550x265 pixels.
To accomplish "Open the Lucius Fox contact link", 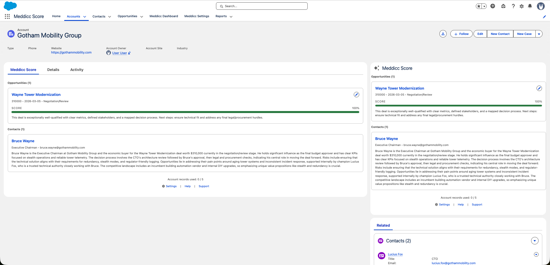I will click(x=395, y=254).
